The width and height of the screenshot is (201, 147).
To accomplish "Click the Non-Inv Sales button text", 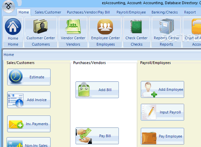I will point(36,146).
